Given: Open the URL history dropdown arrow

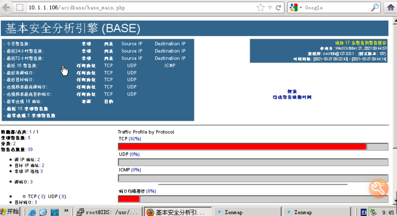Looking at the screenshot, I should [270, 8].
